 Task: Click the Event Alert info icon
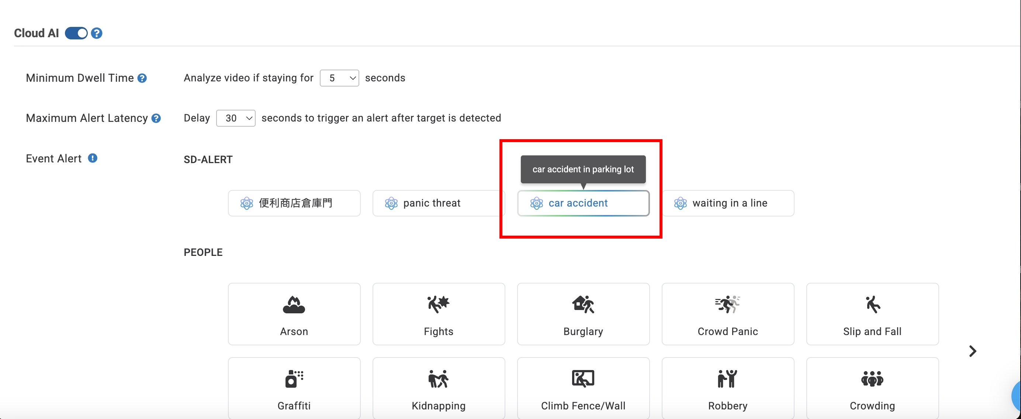pos(92,158)
